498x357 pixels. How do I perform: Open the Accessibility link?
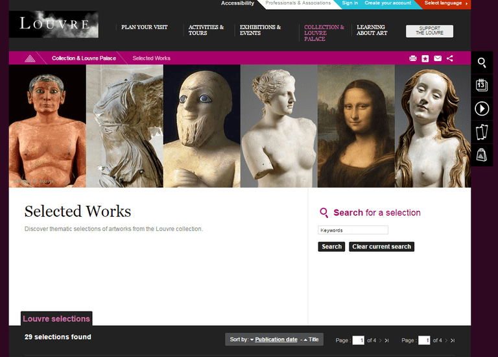pyautogui.click(x=237, y=3)
